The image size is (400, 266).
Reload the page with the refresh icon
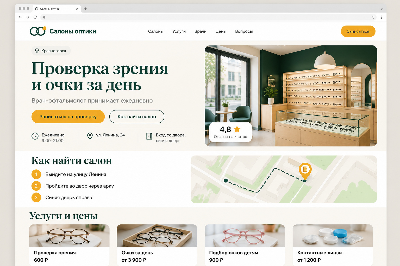point(35,17)
